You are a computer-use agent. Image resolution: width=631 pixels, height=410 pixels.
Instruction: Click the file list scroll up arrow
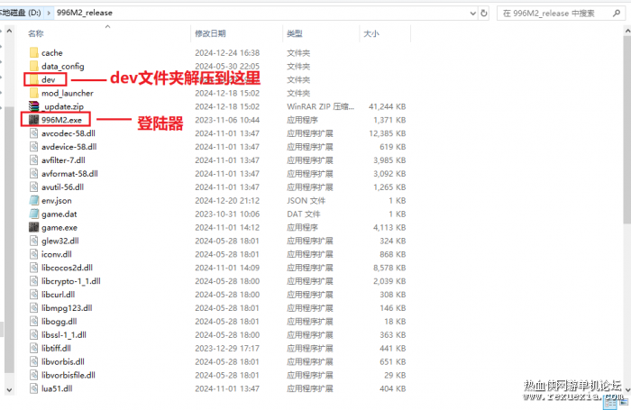pos(627,31)
